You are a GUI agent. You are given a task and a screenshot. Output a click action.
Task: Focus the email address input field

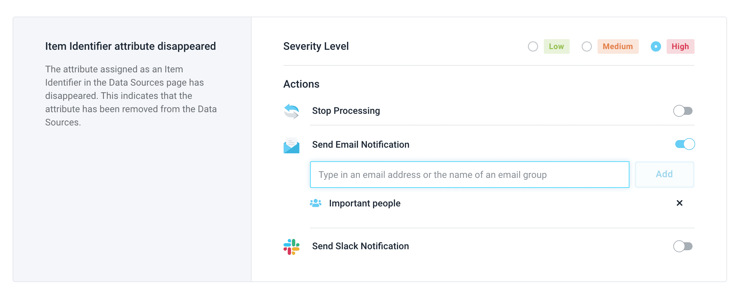point(469,175)
